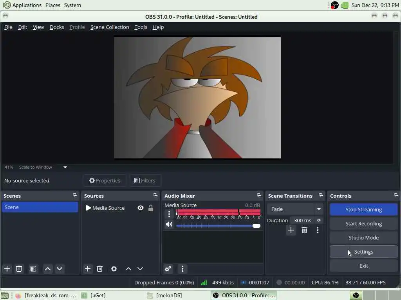This screenshot has height=300, width=401.
Task: Add a new source with plus icon
Action: [x=87, y=269]
